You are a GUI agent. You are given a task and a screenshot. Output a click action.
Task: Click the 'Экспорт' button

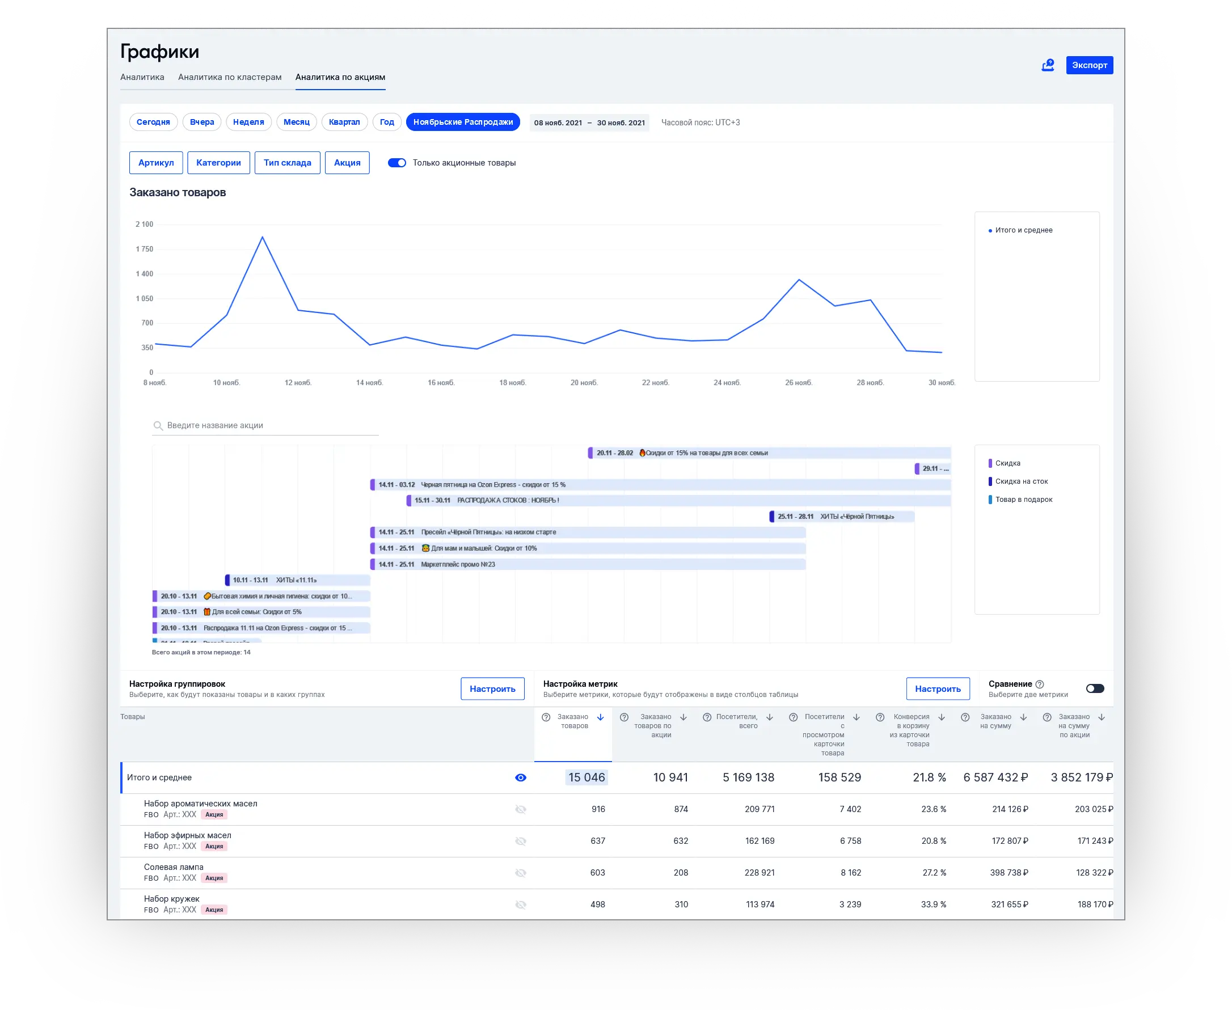tap(1089, 65)
